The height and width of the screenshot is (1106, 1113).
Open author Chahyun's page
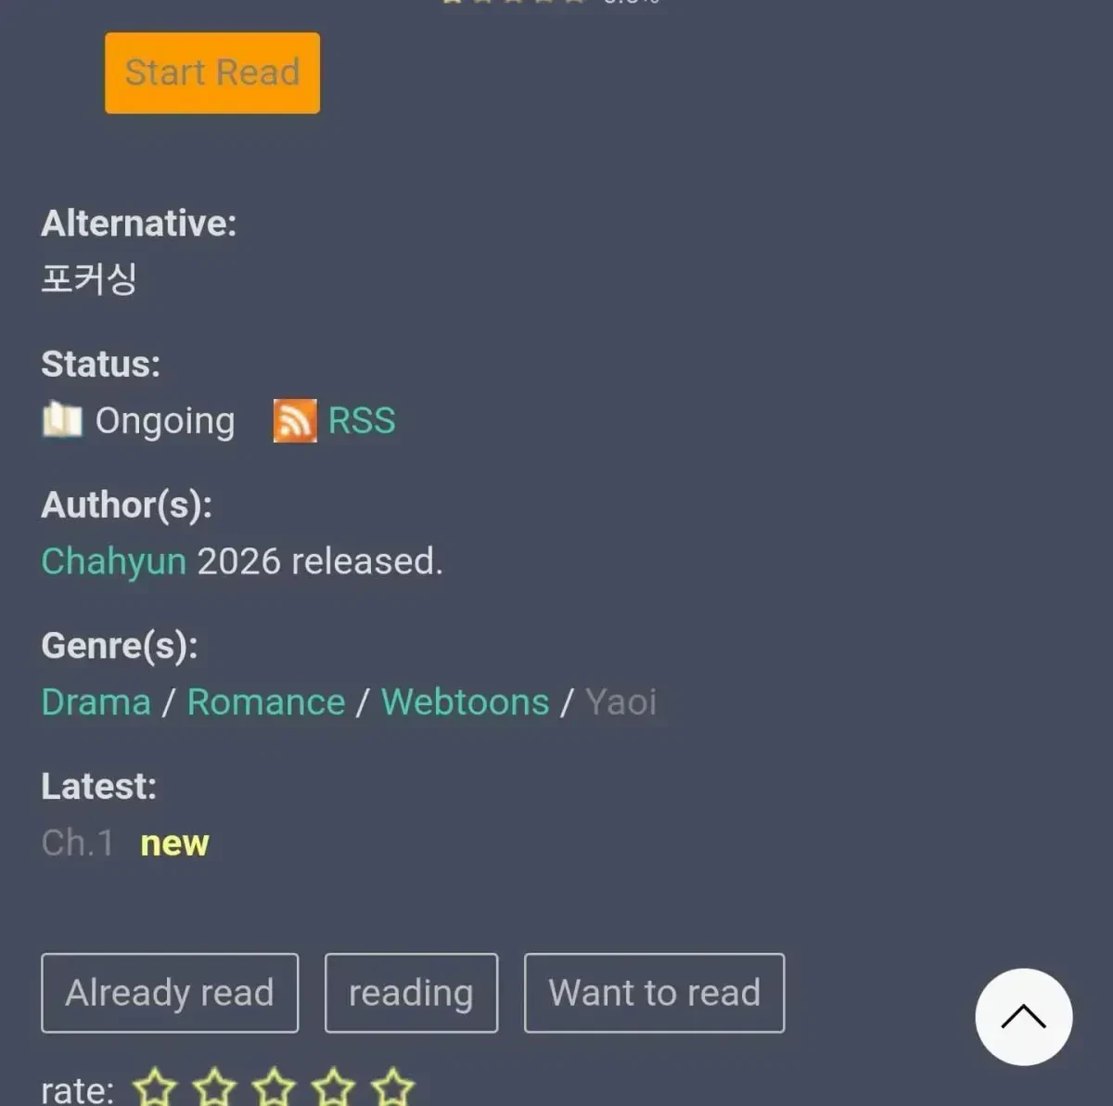click(114, 561)
